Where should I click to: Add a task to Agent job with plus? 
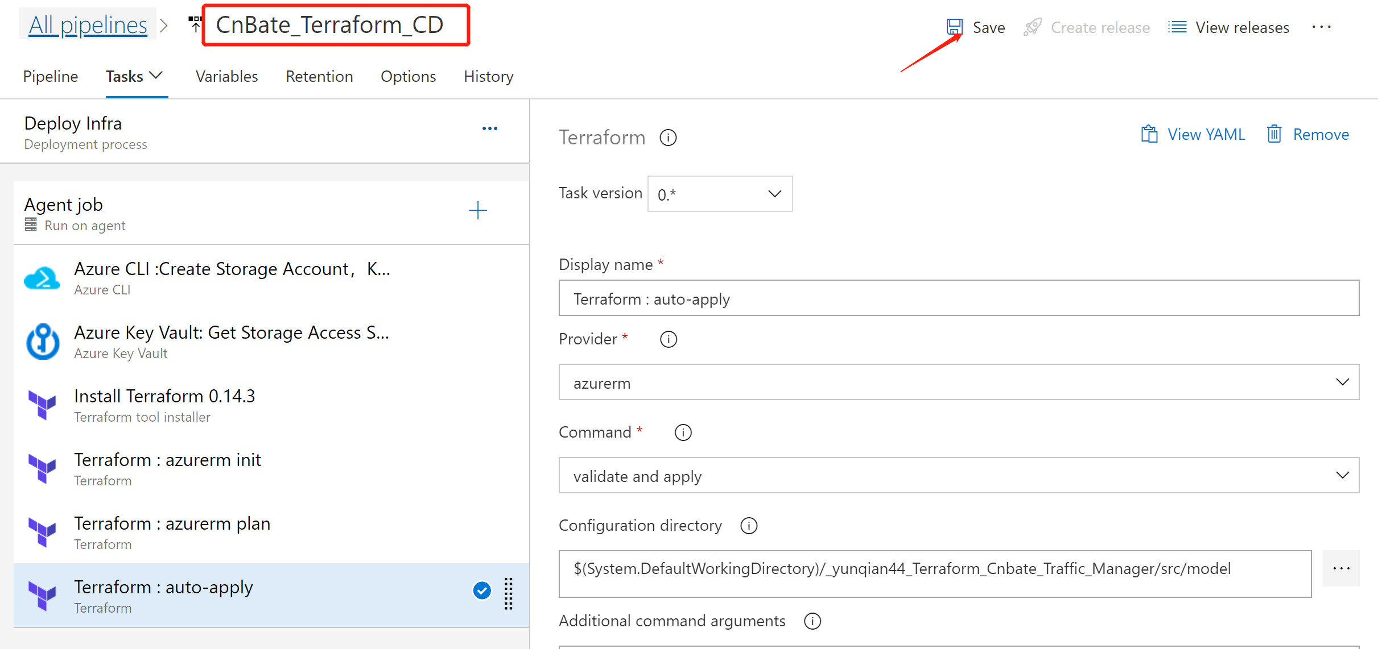[478, 210]
